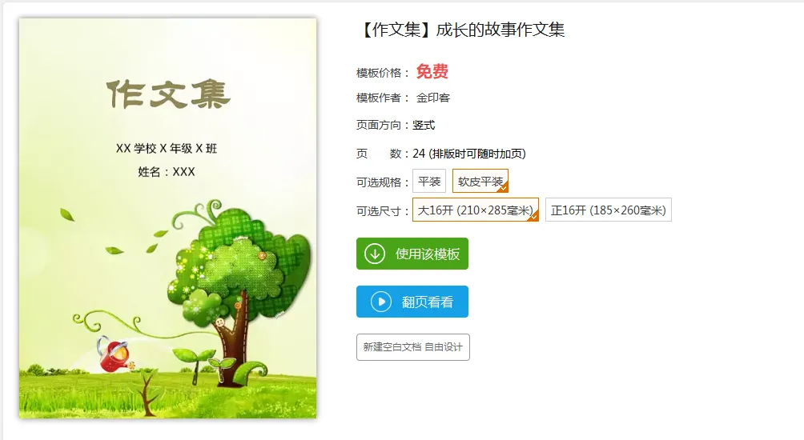Click the orange checkmark corner on 软皮平装
804x440 pixels.
click(503, 187)
